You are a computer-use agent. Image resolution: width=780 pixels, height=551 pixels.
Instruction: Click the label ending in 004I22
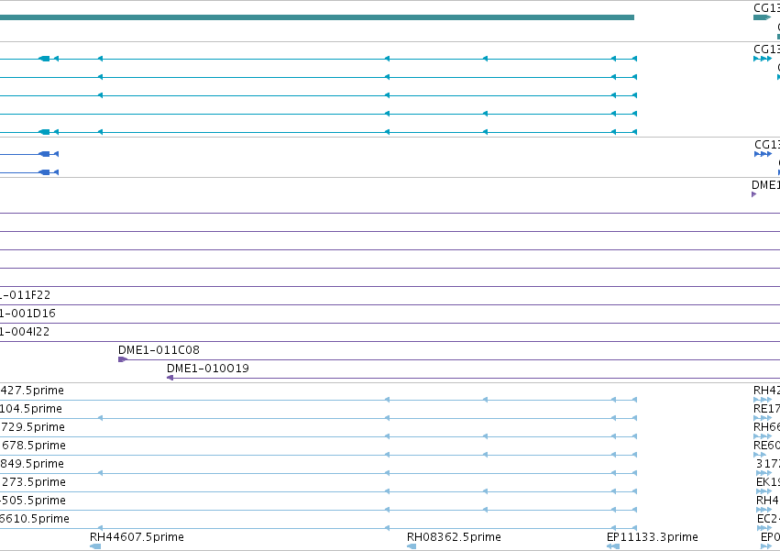point(25,332)
